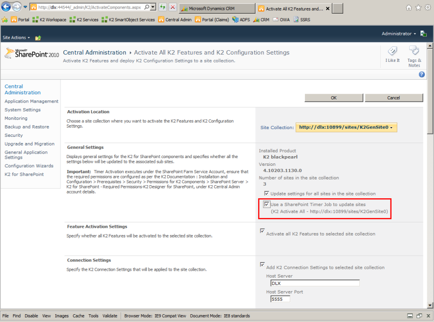The height and width of the screenshot is (322, 434).
Task: Click the stop loading X icon
Action: point(173,8)
